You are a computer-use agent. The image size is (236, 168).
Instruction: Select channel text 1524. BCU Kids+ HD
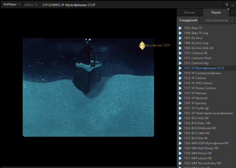click(197, 123)
